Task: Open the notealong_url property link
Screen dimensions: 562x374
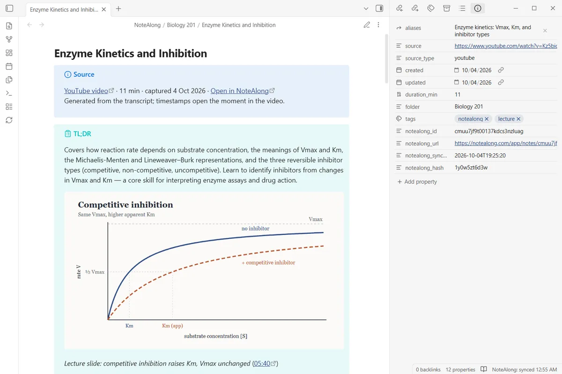Action: pos(506,143)
